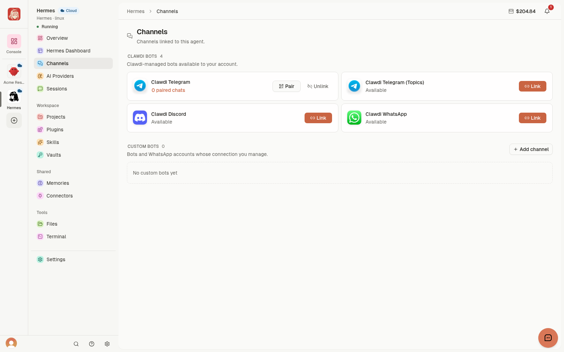Select Channels in the sidebar
The image size is (564, 352).
pos(73,63)
